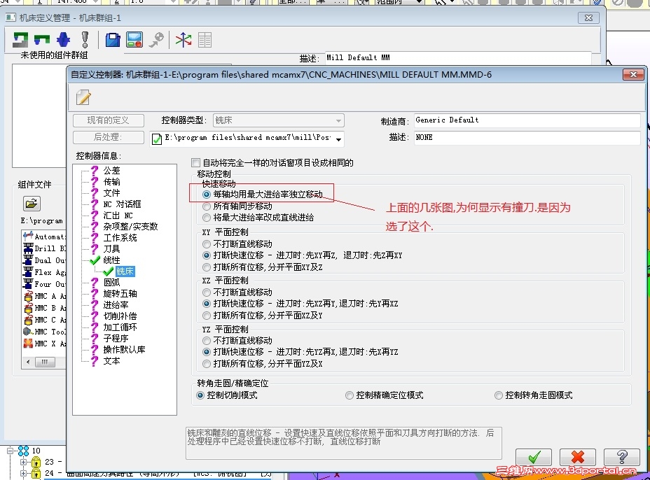The image size is (650, 480).
Task: Select HMC B component list entry
Action: [44, 308]
